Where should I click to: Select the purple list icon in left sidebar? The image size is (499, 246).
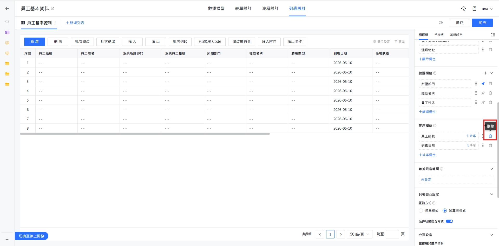[7, 32]
